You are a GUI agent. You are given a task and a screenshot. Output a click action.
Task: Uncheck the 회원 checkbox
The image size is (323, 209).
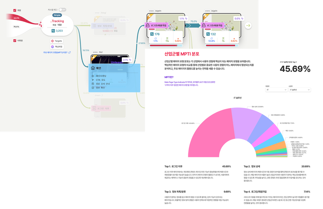tap(15, 10)
